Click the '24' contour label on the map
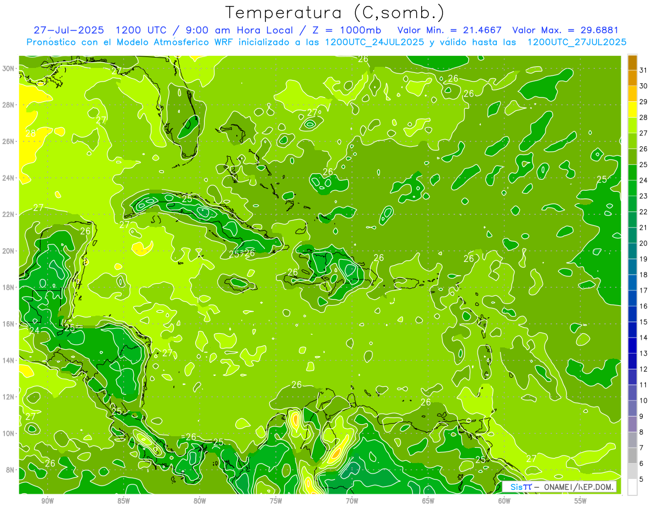 (34, 330)
